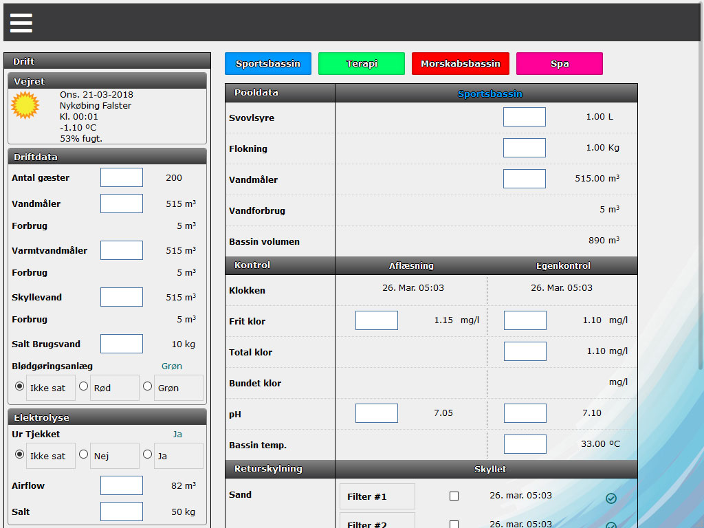Click the checkmark icon beside Filter #1
The width and height of the screenshot is (704, 528).
coord(611,498)
